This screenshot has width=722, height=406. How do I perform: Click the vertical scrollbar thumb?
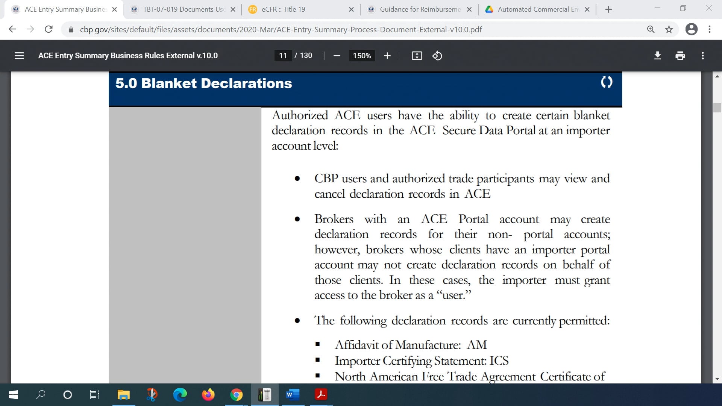coord(717,107)
